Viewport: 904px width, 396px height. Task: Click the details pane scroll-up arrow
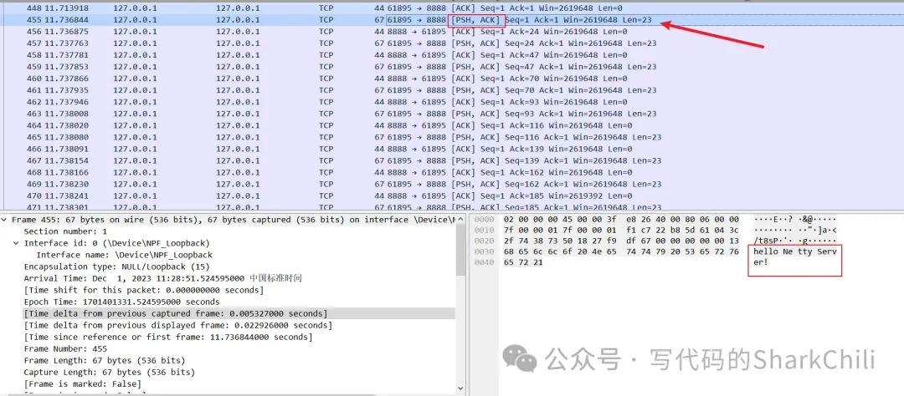click(x=460, y=220)
